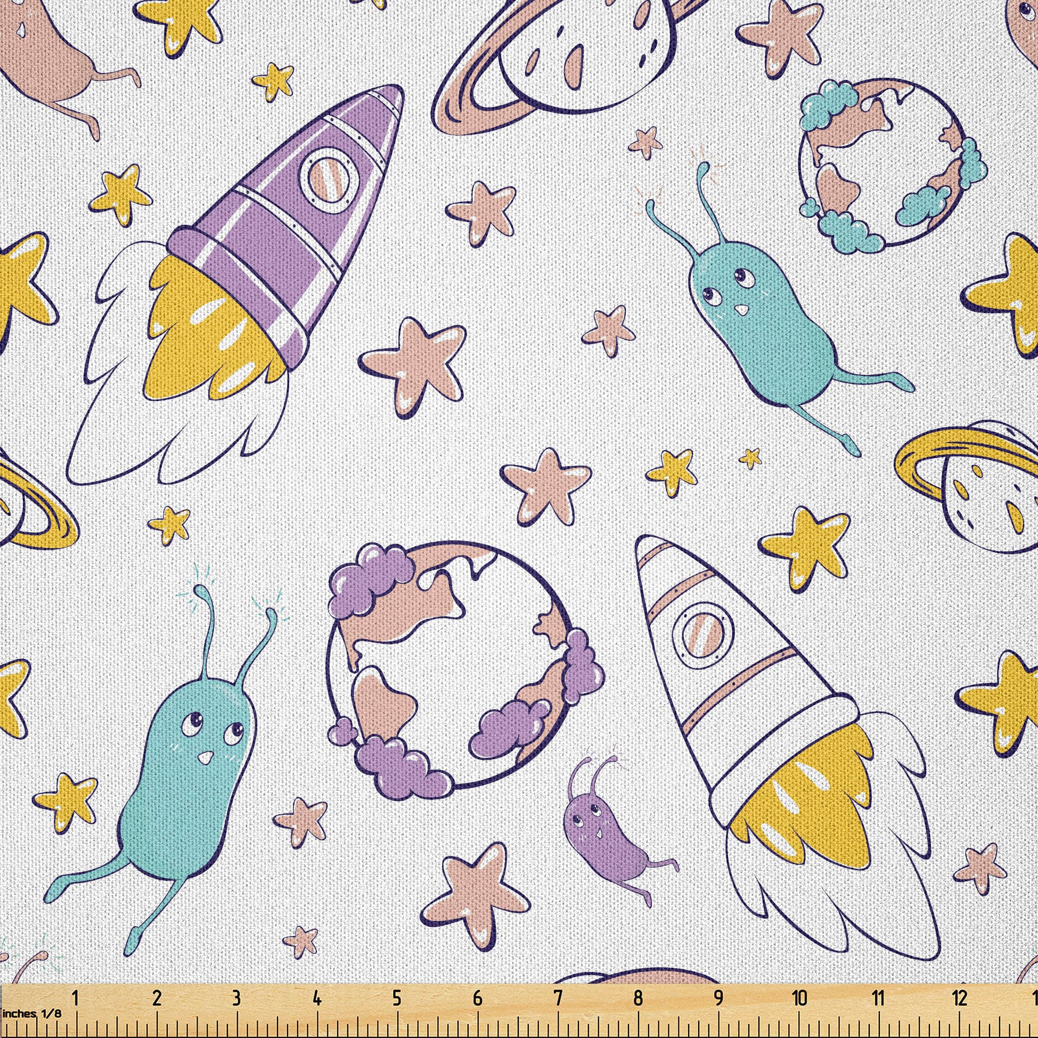Click the purple rocket illustration
This screenshot has height=1038, width=1038.
pos(236,285)
